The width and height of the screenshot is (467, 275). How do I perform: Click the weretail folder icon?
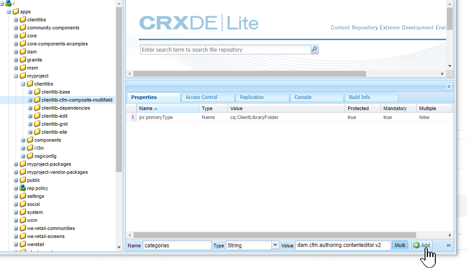[23, 244]
